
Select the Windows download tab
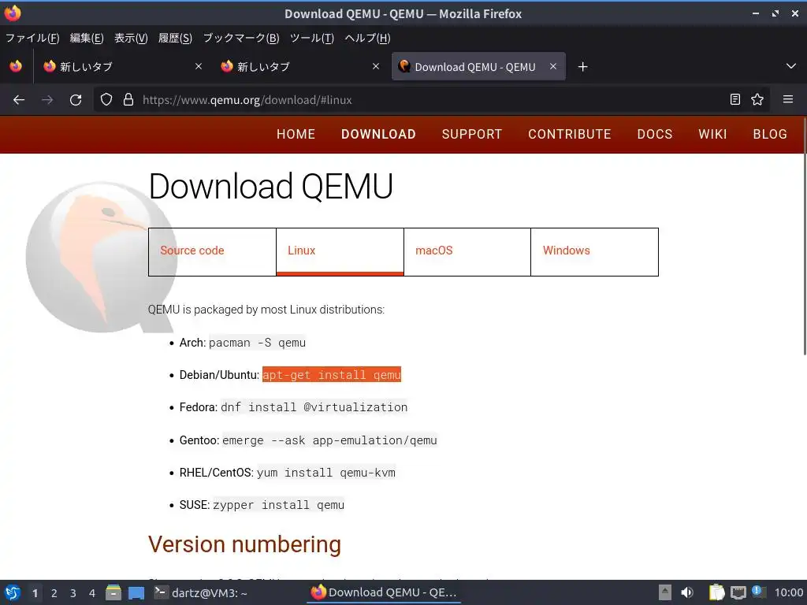coord(594,251)
